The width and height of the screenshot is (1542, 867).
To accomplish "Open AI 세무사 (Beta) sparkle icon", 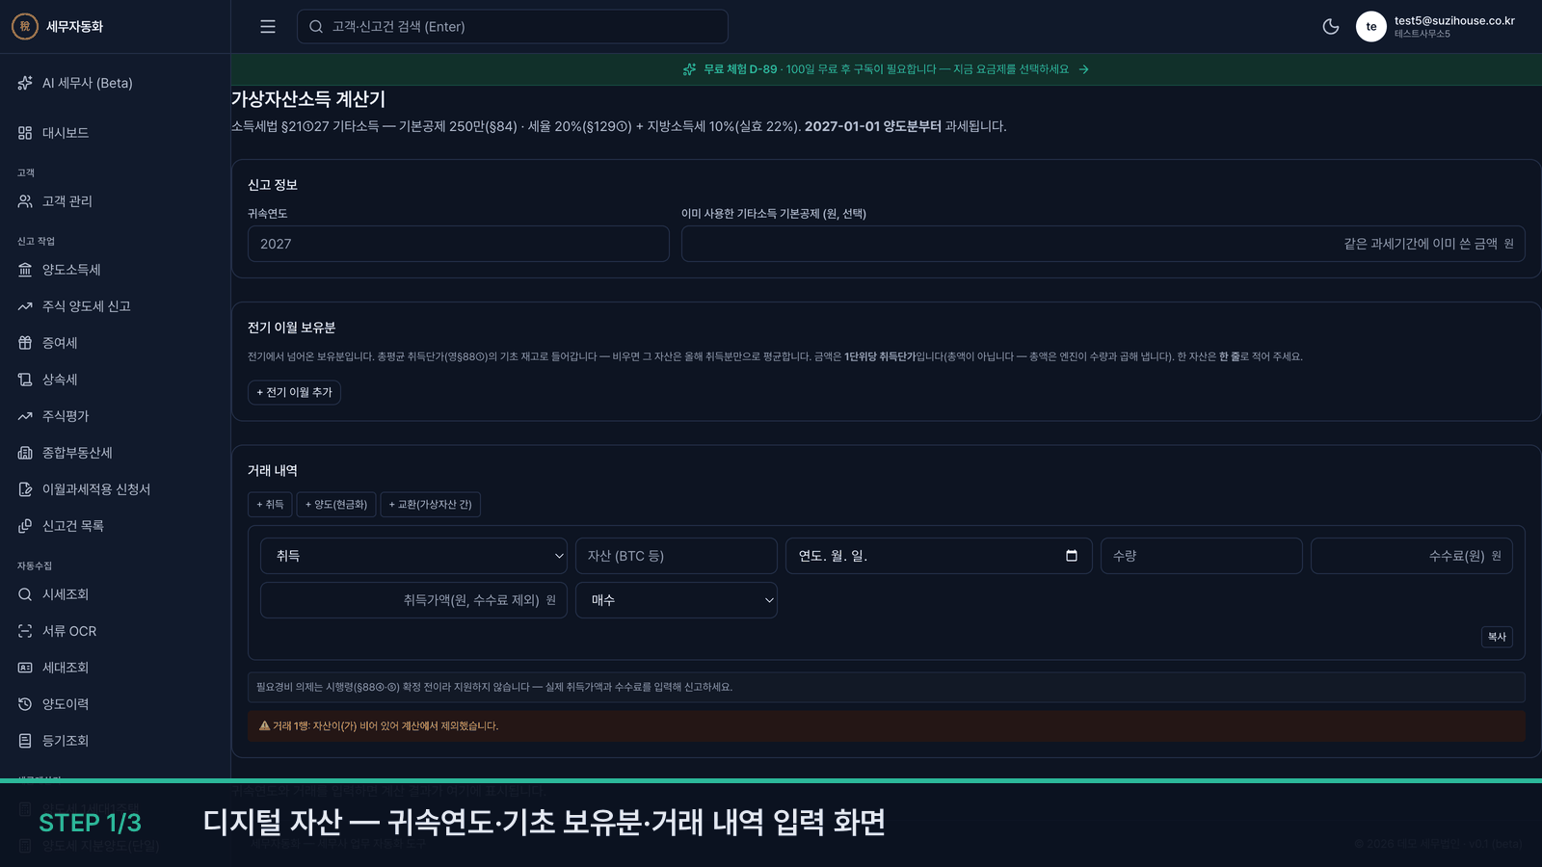I will click(x=25, y=83).
